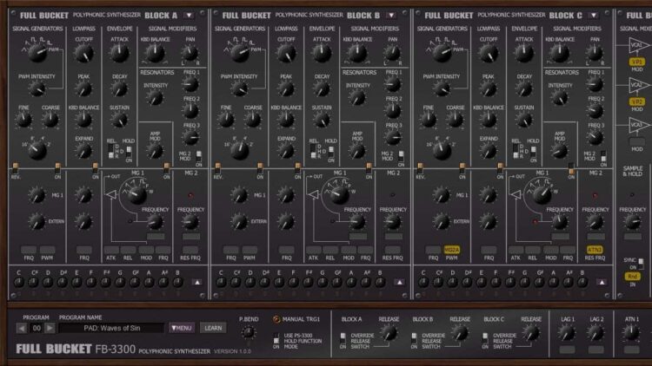Click the MG2A yellow slot in Block C

(451, 250)
